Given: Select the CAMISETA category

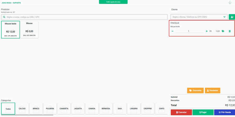Looking at the screenshot, I should [64, 109].
